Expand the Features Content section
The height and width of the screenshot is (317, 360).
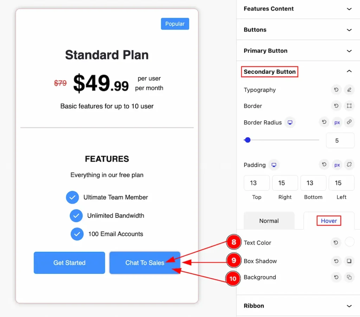(x=298, y=9)
